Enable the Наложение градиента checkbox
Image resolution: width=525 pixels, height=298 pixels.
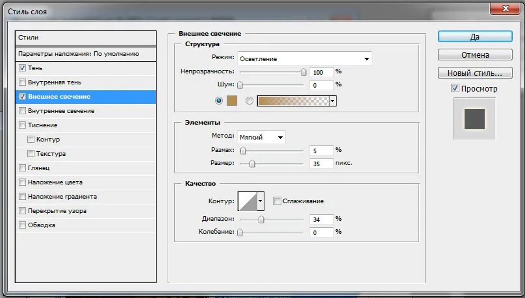[x=23, y=196]
